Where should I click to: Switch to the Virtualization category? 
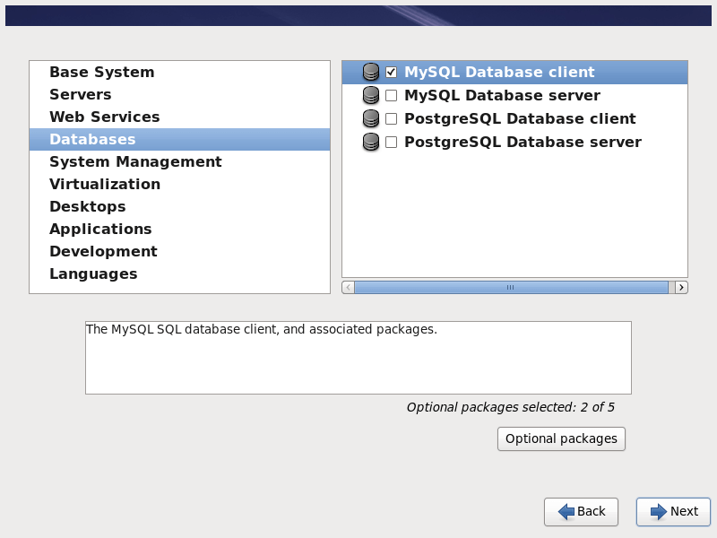coord(105,185)
